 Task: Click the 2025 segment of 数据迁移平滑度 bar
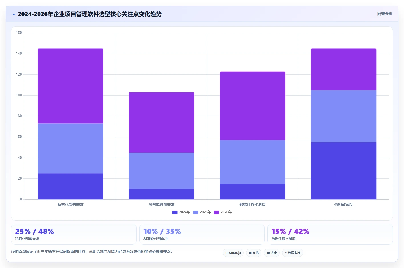tap(252, 162)
